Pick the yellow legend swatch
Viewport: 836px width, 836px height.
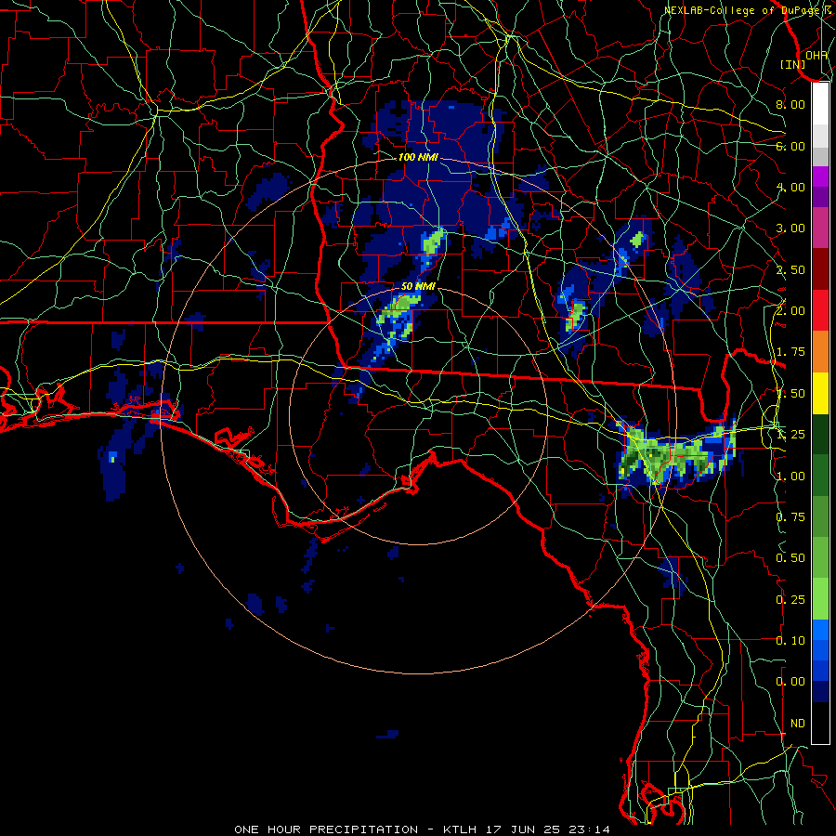pos(820,393)
